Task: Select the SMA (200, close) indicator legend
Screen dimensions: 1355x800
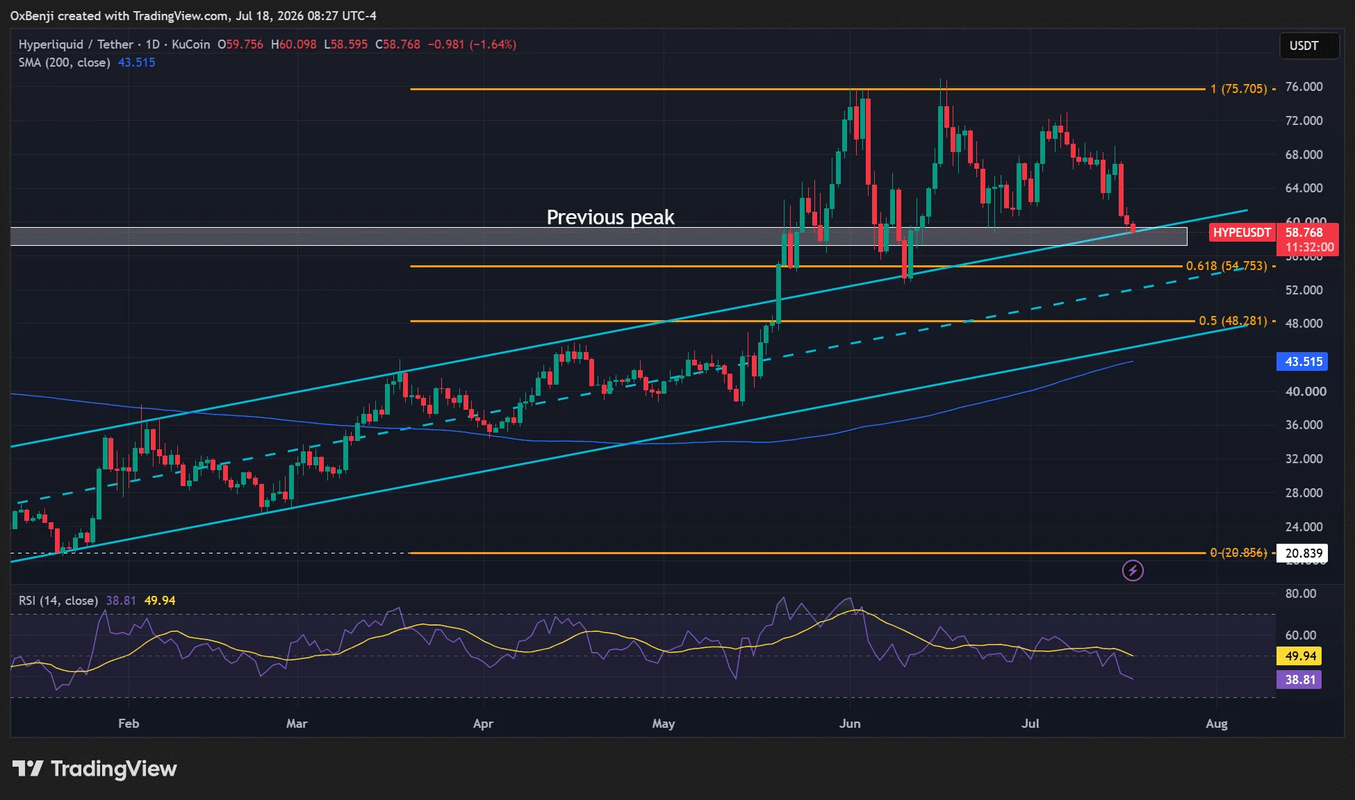Action: tap(64, 62)
